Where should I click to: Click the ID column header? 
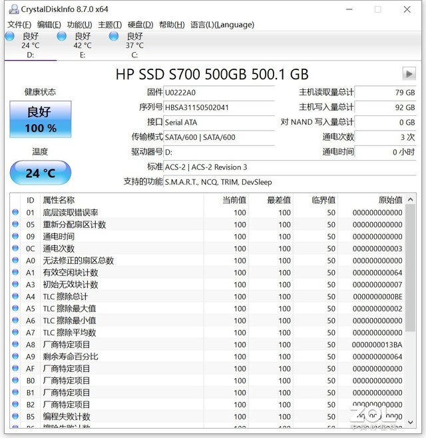tap(31, 200)
